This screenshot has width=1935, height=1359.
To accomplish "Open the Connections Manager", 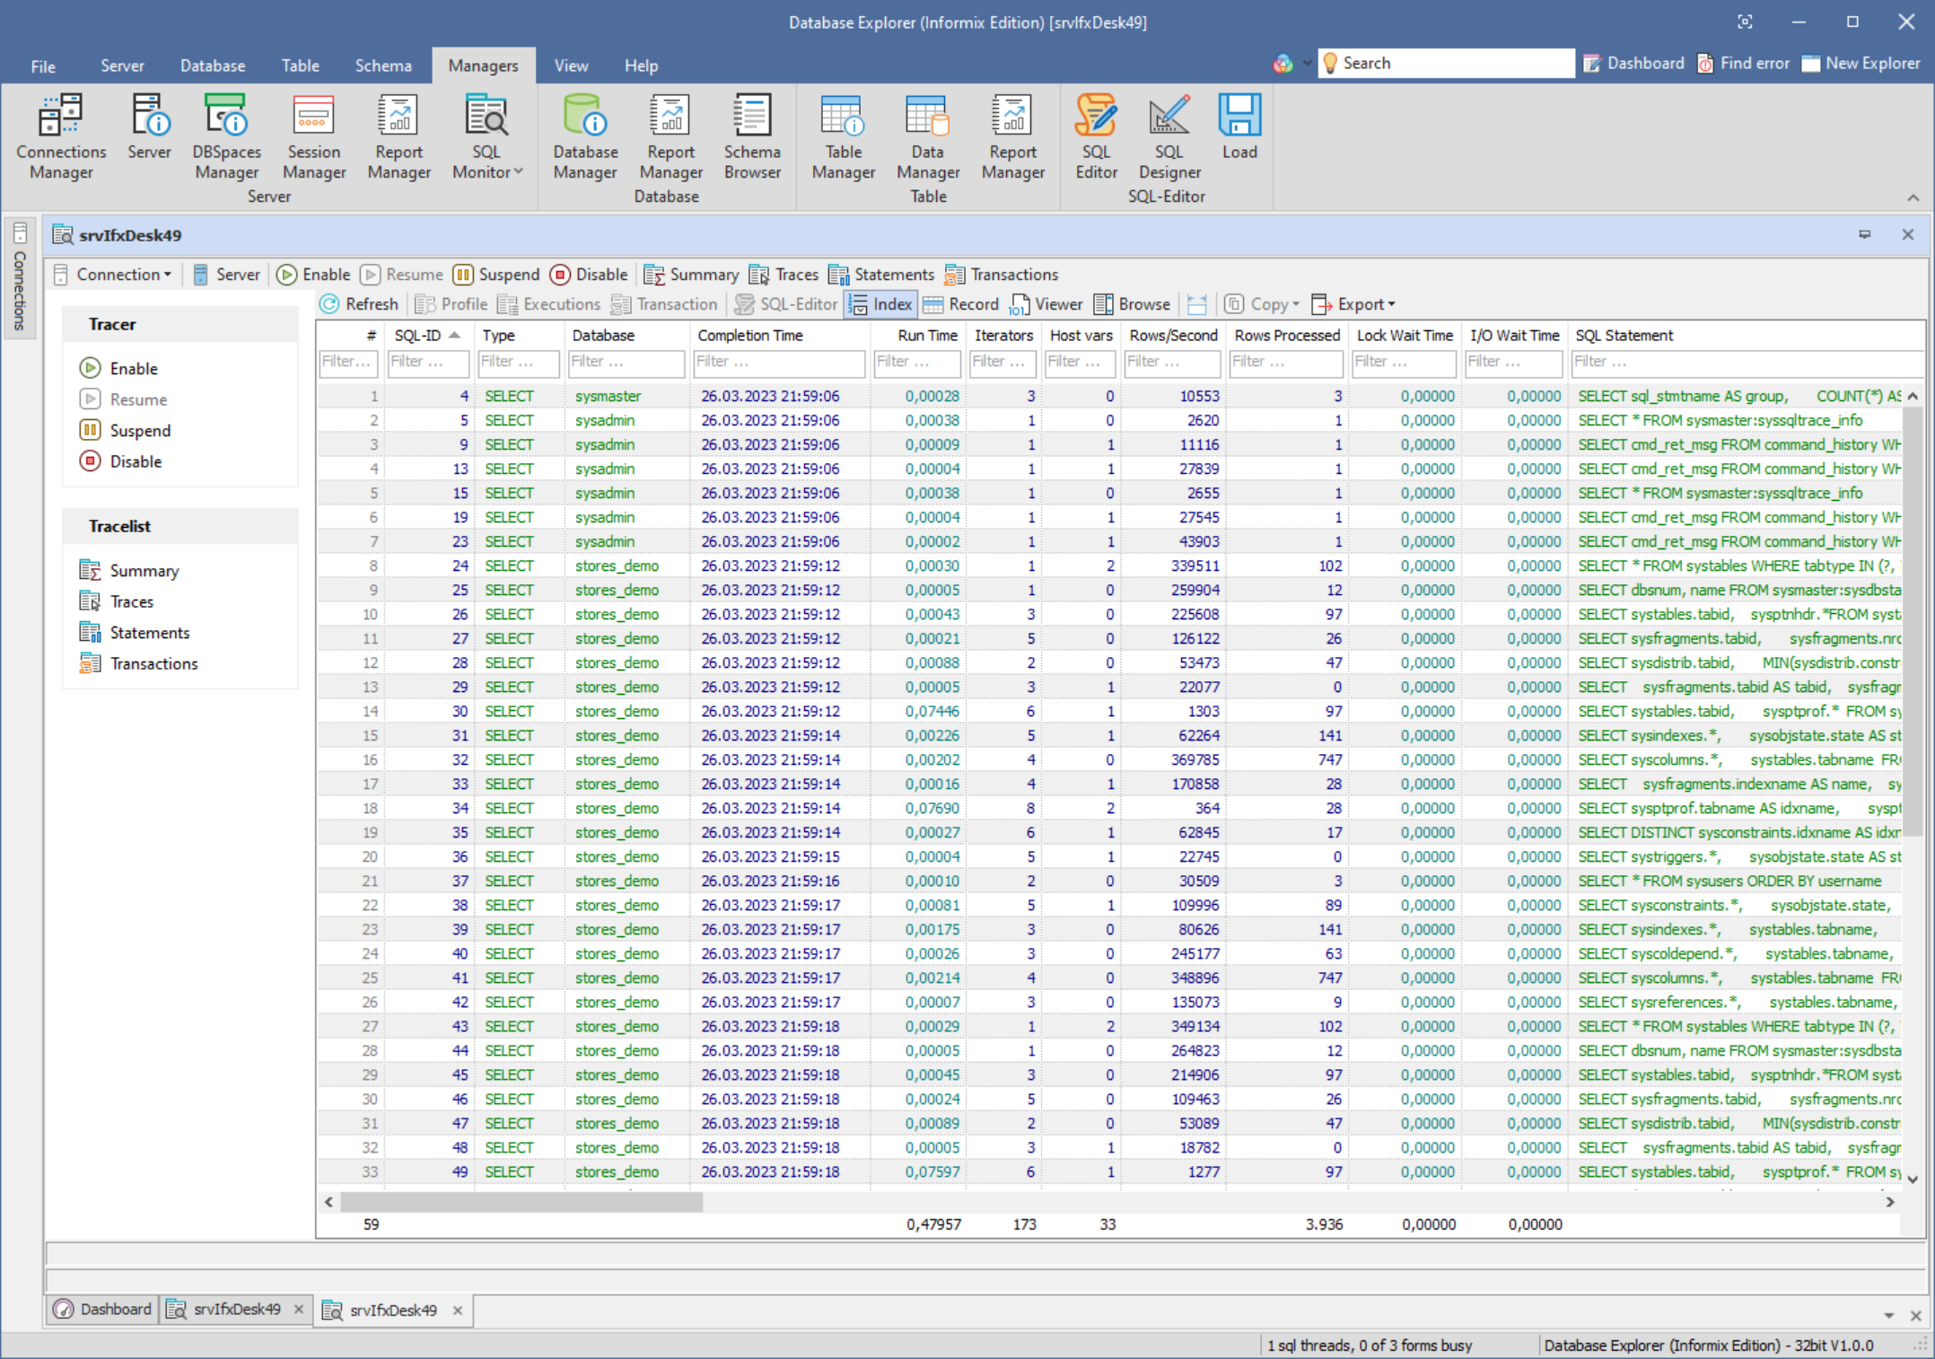I will 61,137.
